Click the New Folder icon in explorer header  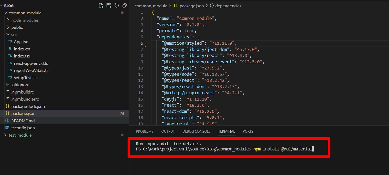pos(109,5)
